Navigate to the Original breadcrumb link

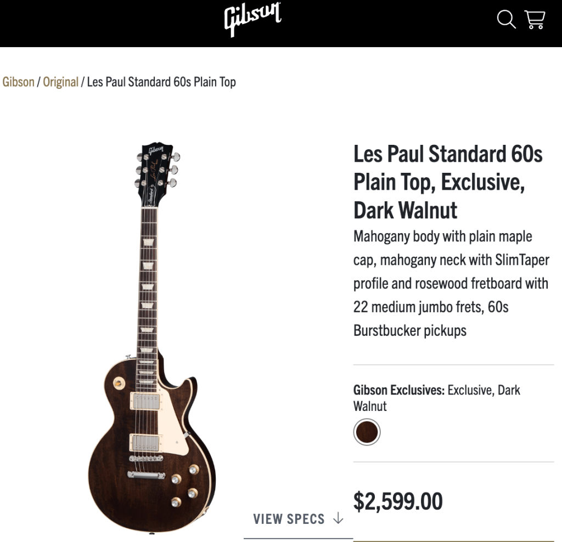[60, 82]
